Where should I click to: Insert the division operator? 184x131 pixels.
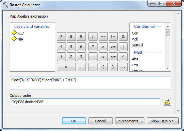93,36
